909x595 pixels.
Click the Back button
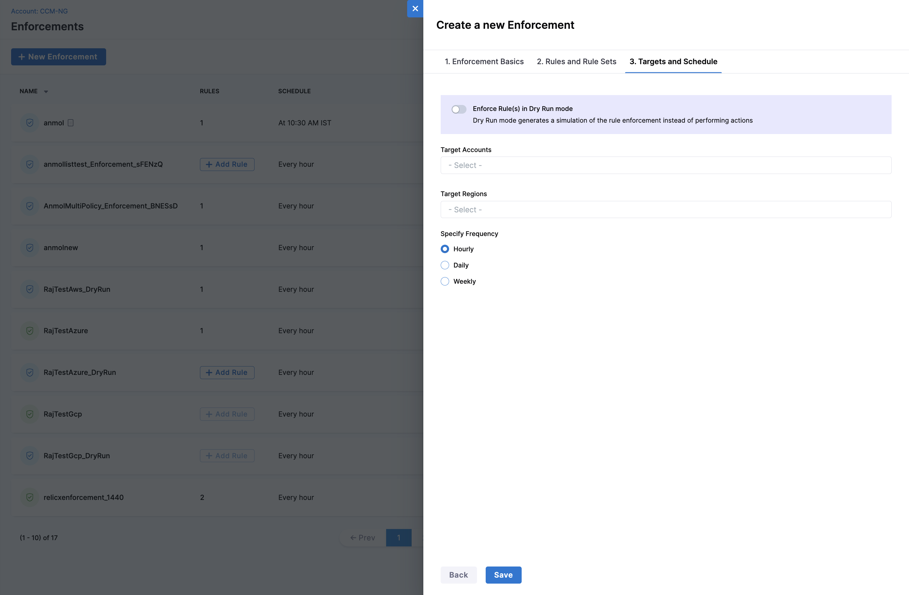(458, 575)
